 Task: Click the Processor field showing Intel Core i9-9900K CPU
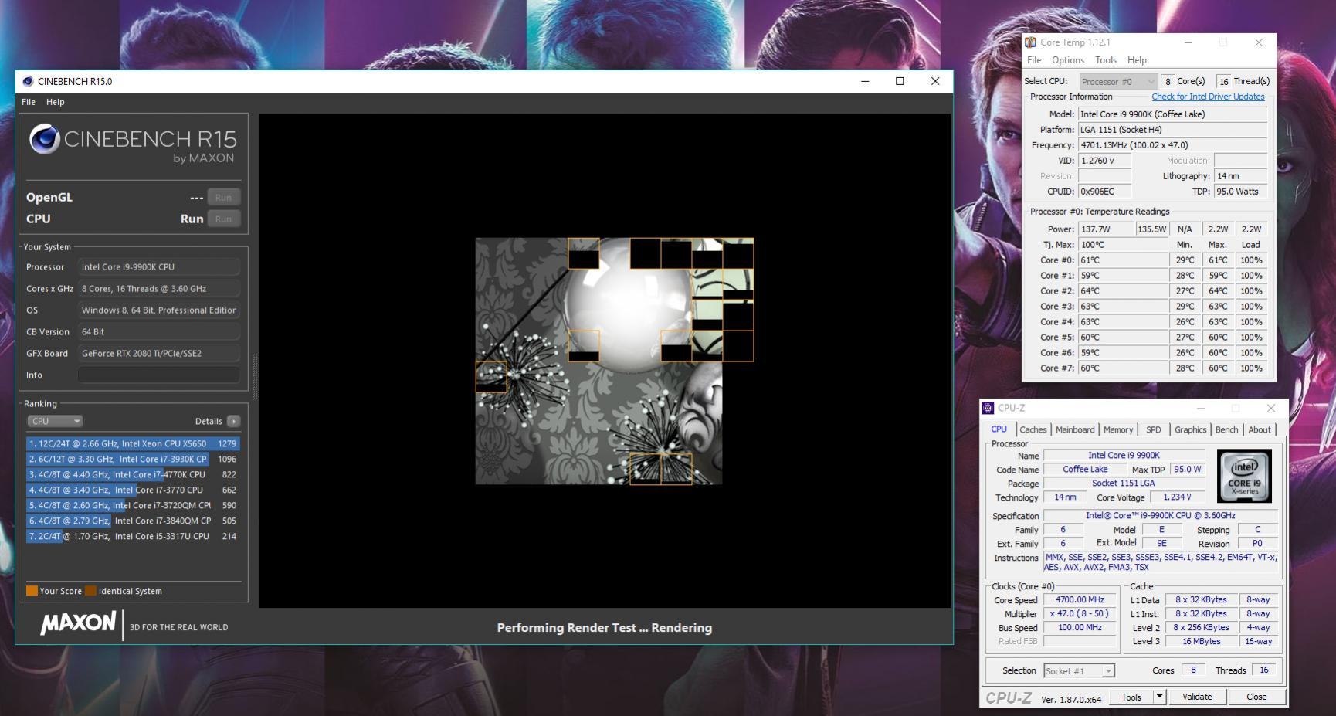point(158,266)
